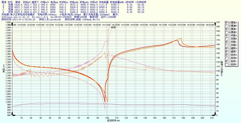This screenshot has width=241, height=123.
Task: Turn off the 动态A series
Action: (227, 55)
